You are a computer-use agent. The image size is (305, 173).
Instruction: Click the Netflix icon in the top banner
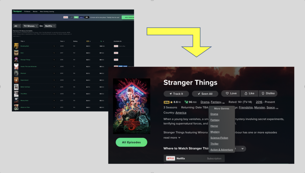(66, 18)
